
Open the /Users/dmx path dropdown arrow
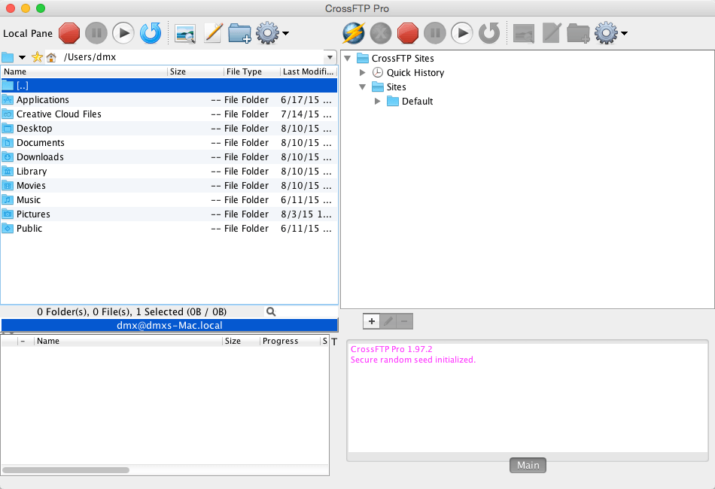point(330,57)
